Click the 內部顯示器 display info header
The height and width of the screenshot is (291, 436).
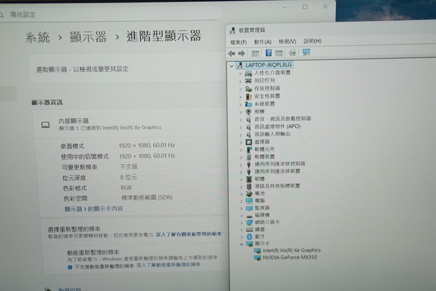pos(131,124)
